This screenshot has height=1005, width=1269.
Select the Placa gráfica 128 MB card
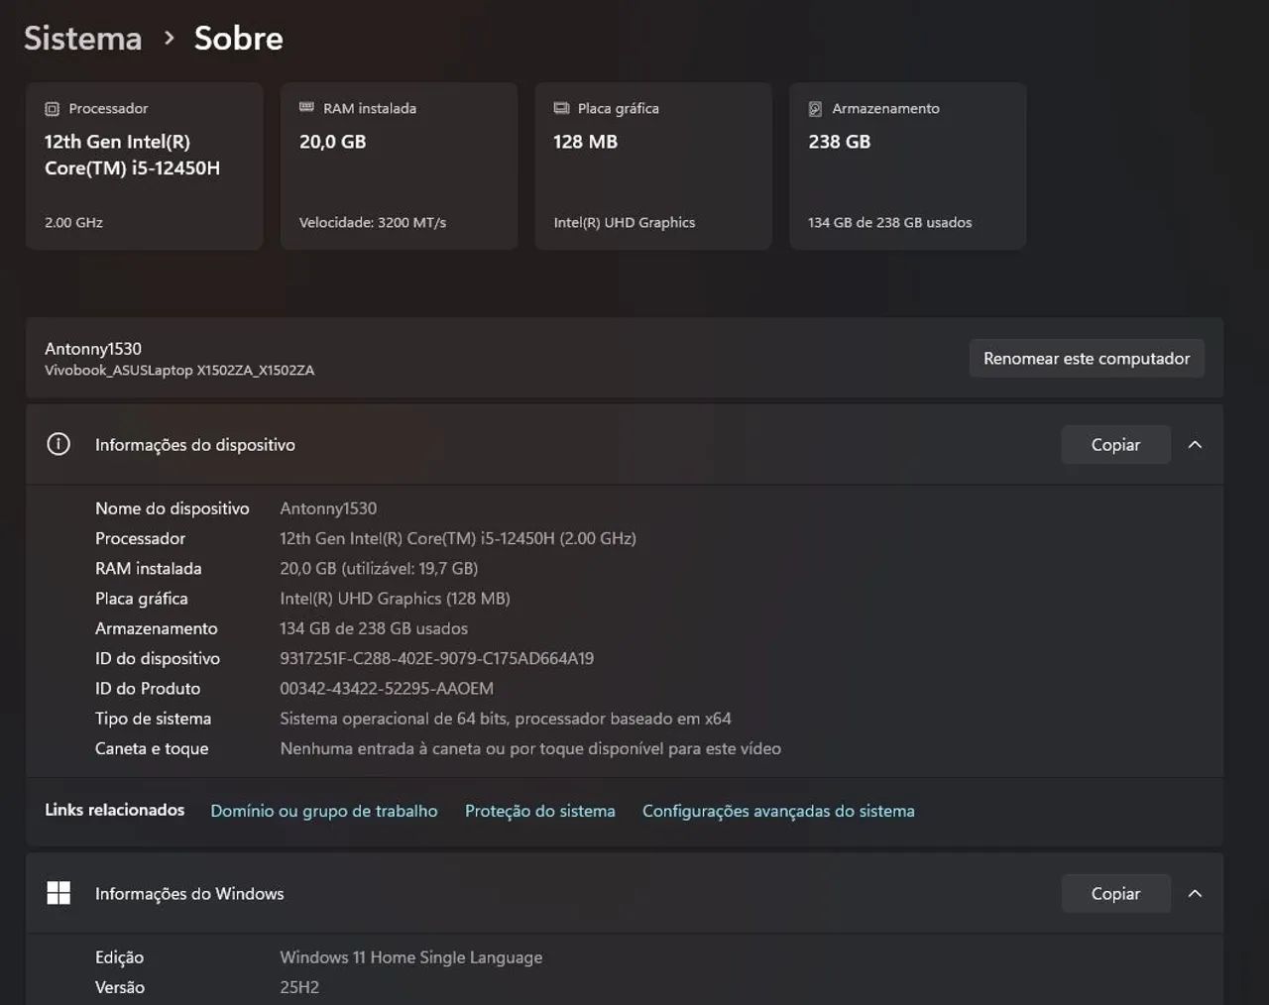pyautogui.click(x=653, y=167)
